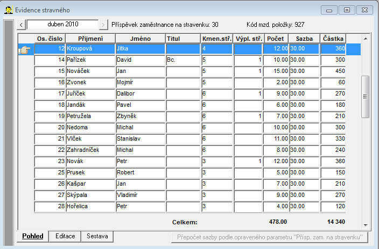Click the 'Titul' column header
The width and height of the screenshot is (379, 249).
tap(183, 39)
